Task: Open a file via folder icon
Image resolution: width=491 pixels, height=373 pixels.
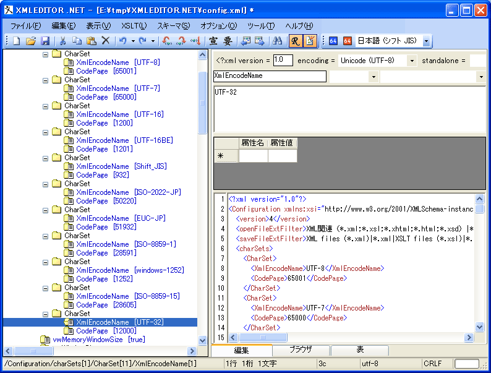Action: (x=31, y=41)
